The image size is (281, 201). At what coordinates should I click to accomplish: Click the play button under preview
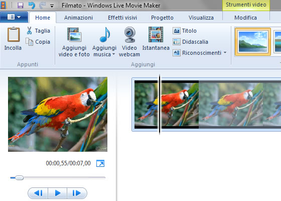(58, 193)
